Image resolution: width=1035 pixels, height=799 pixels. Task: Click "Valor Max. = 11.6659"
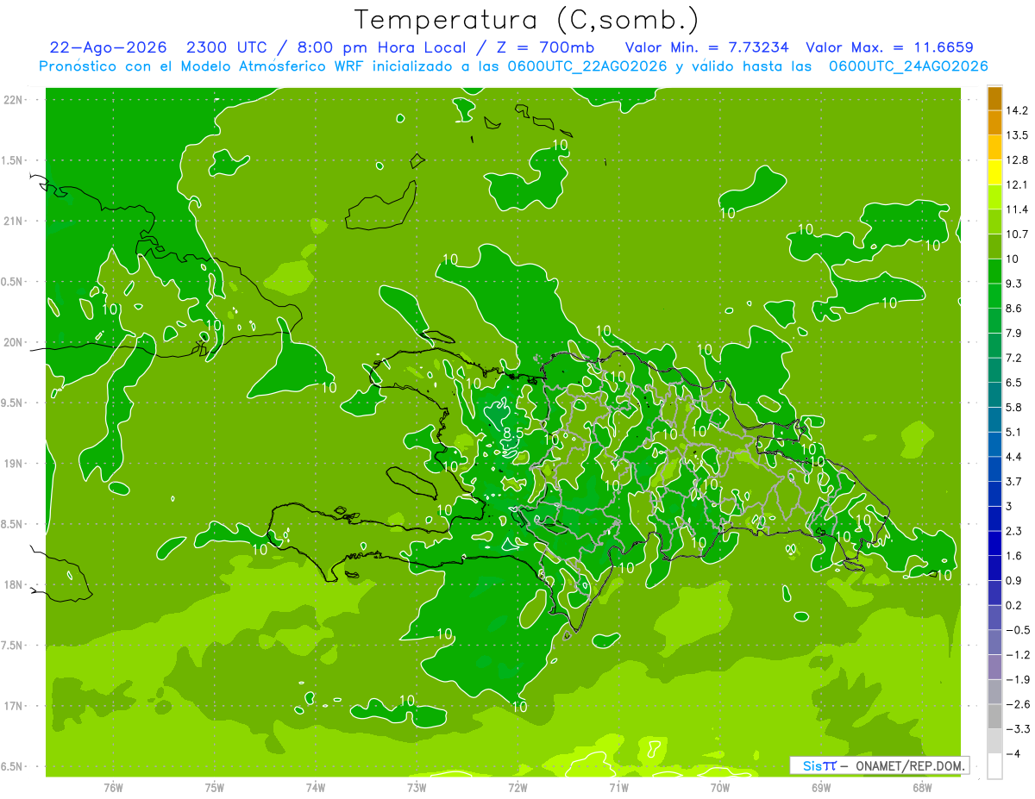(x=889, y=47)
